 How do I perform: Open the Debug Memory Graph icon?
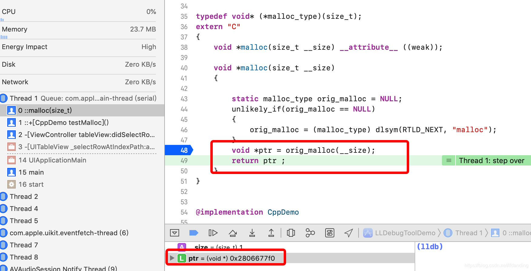(310, 233)
